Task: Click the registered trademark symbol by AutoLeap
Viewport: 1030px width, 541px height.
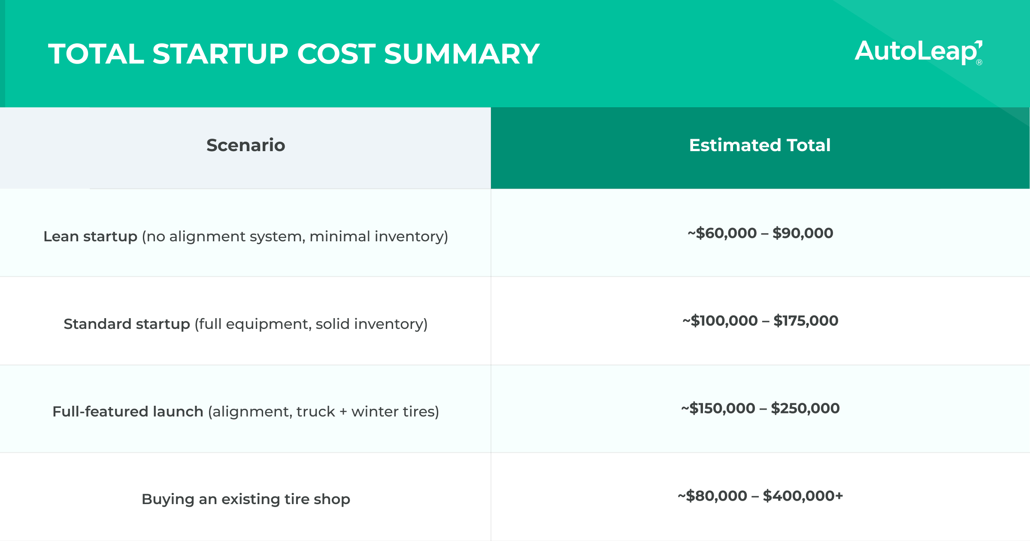Action: [979, 62]
